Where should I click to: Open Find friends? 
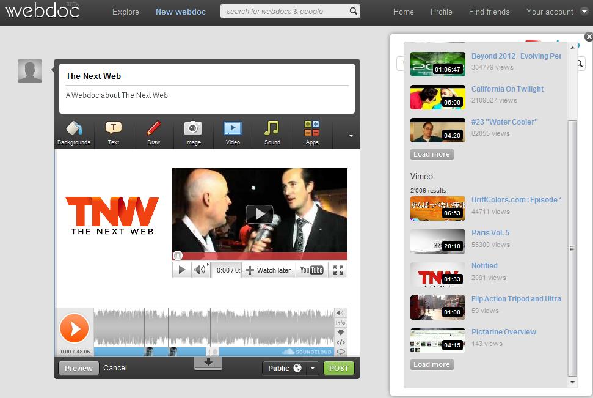[x=489, y=12]
